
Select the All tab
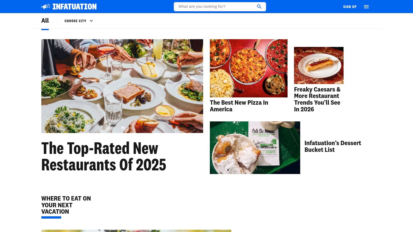pyautogui.click(x=45, y=21)
